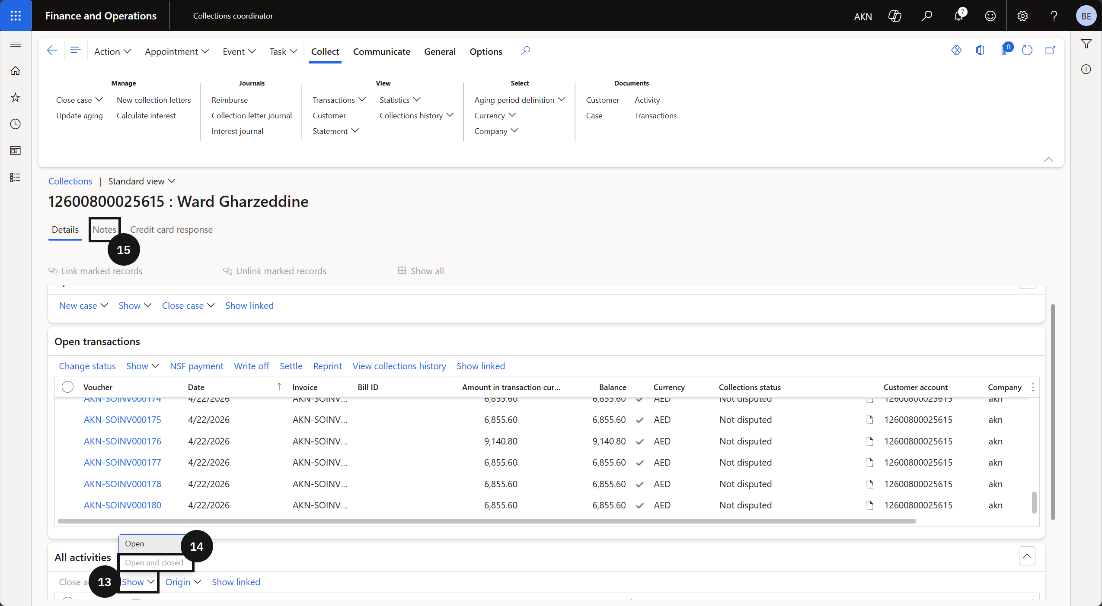Open in new window icon
Image resolution: width=1102 pixels, height=606 pixels.
point(1050,51)
